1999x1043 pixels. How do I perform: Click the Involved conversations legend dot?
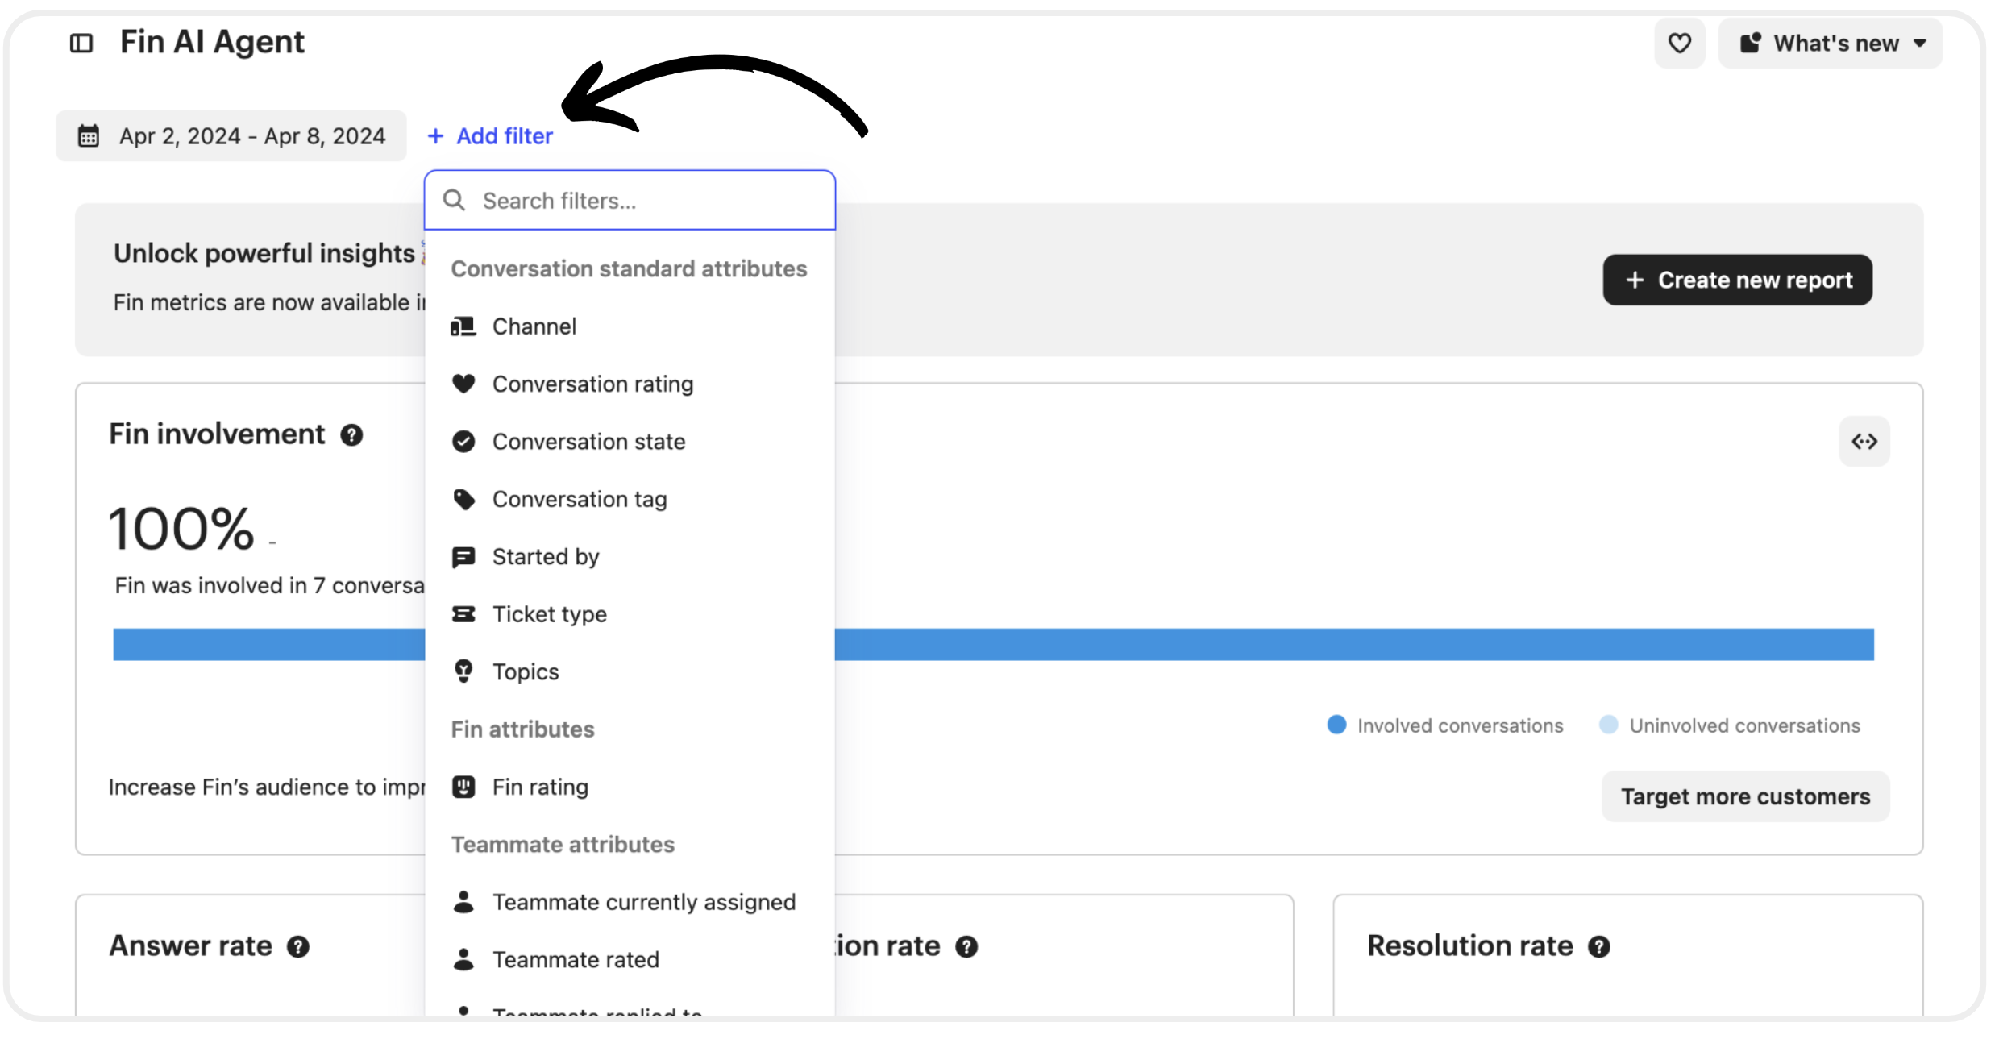pos(1336,725)
